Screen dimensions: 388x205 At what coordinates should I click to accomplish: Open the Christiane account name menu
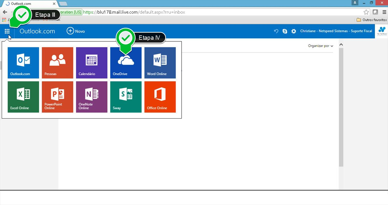click(x=336, y=31)
